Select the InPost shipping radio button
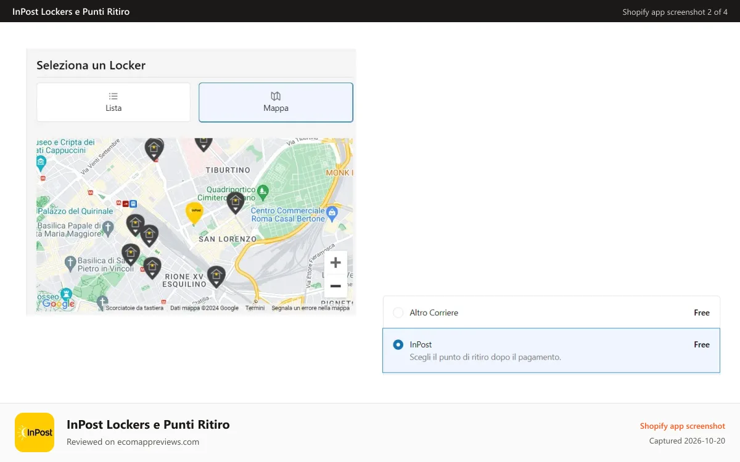Screen dimensions: 740x462 coord(398,345)
